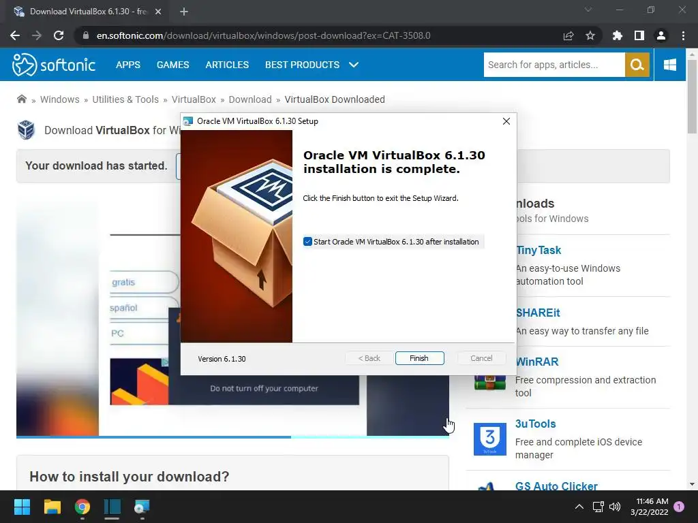
Task: Click the share page icon in address bar
Action: pos(568,35)
